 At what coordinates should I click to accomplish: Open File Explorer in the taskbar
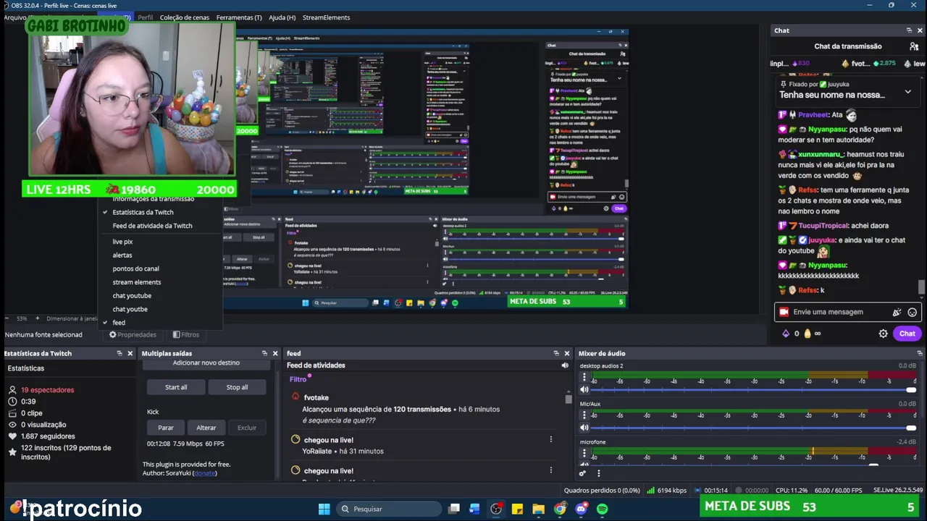(538, 509)
